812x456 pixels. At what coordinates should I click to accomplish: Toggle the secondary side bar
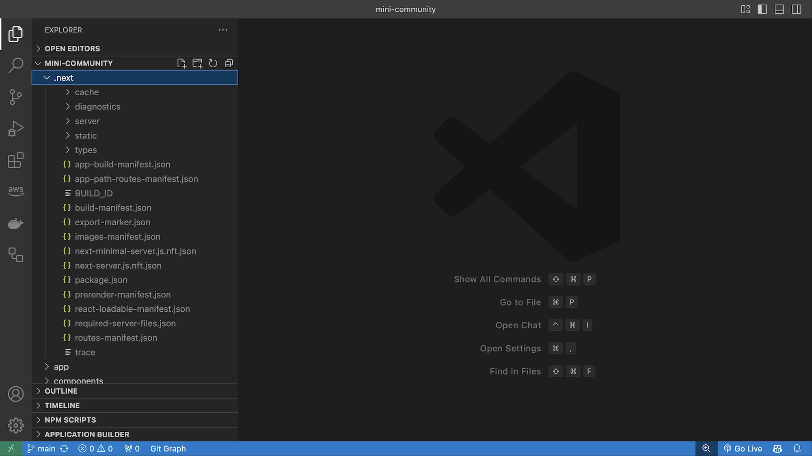pyautogui.click(x=797, y=9)
